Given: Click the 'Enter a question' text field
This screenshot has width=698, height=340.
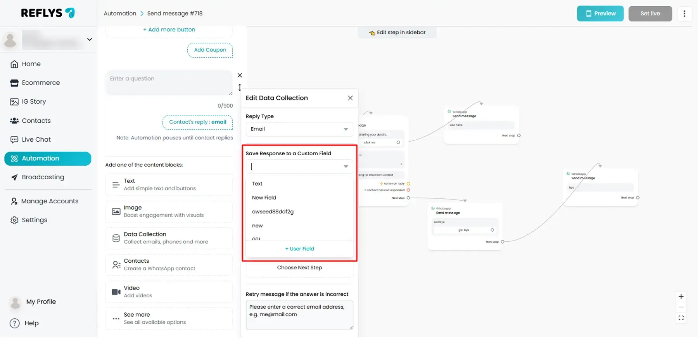Looking at the screenshot, I should [169, 83].
